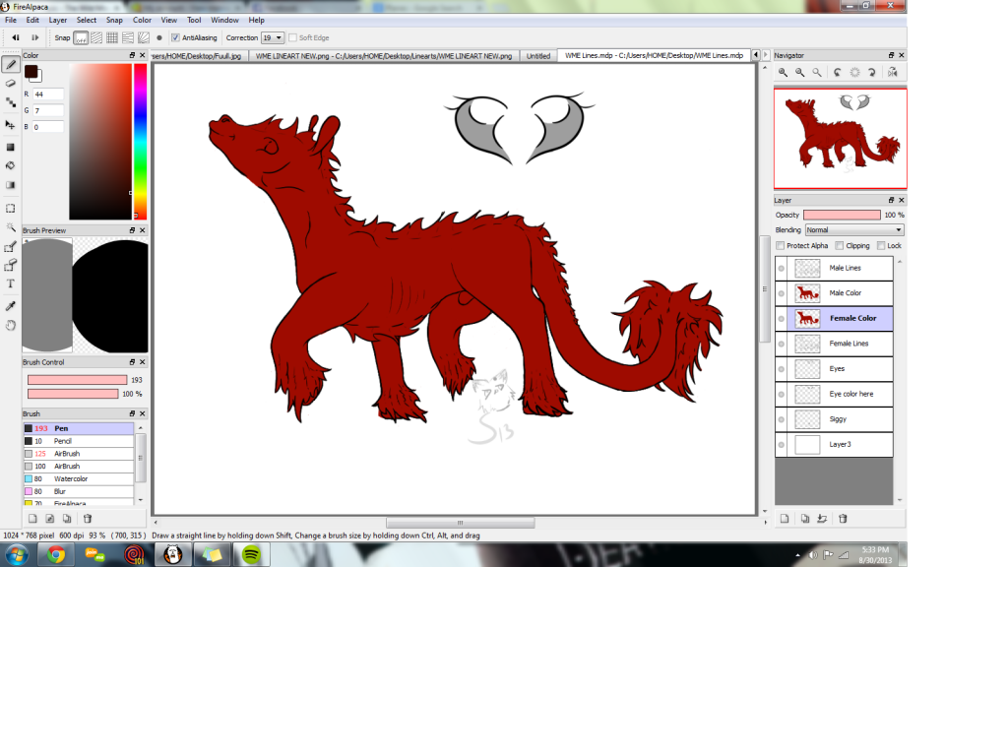Viewport: 1008px width, 756px height.
Task: Switch to the WME LINEART NEW.png tab
Action: click(384, 56)
